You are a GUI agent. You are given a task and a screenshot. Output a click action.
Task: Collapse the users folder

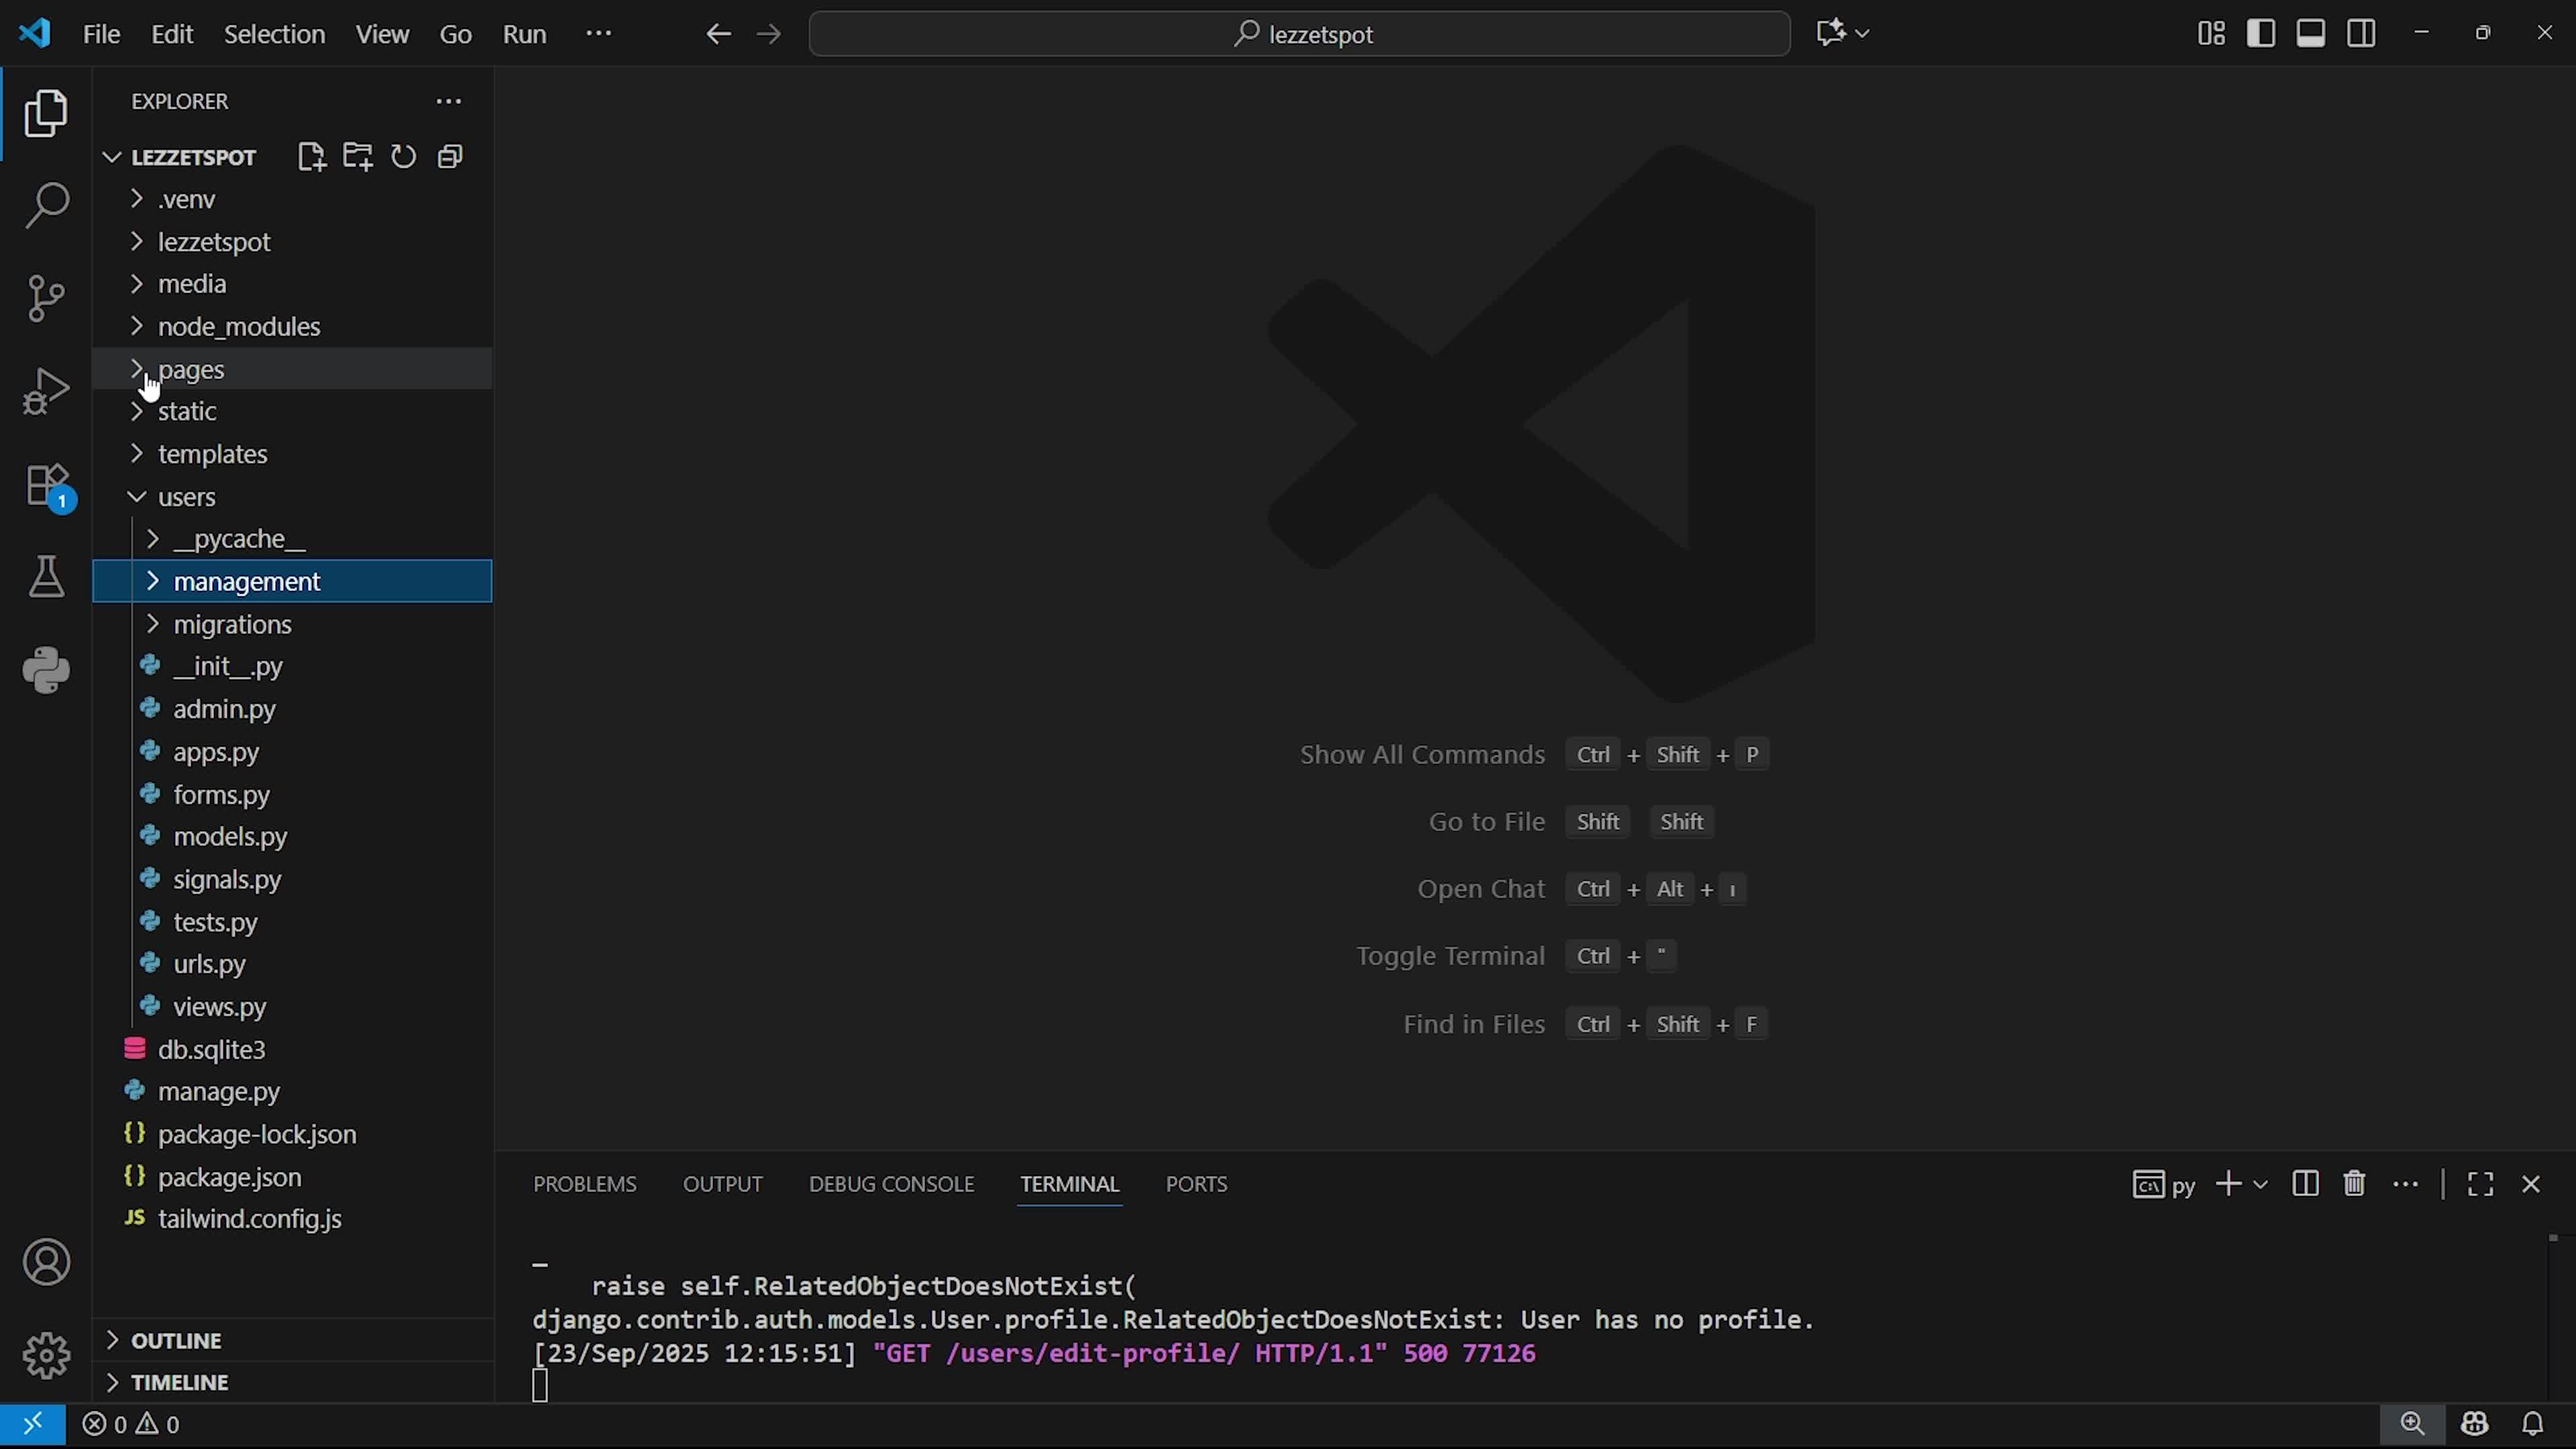[x=186, y=497]
